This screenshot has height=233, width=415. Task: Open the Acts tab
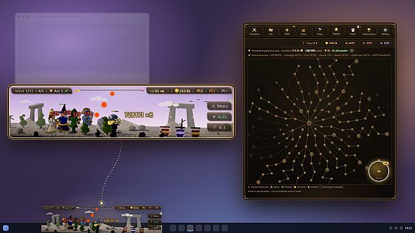[x=270, y=31]
